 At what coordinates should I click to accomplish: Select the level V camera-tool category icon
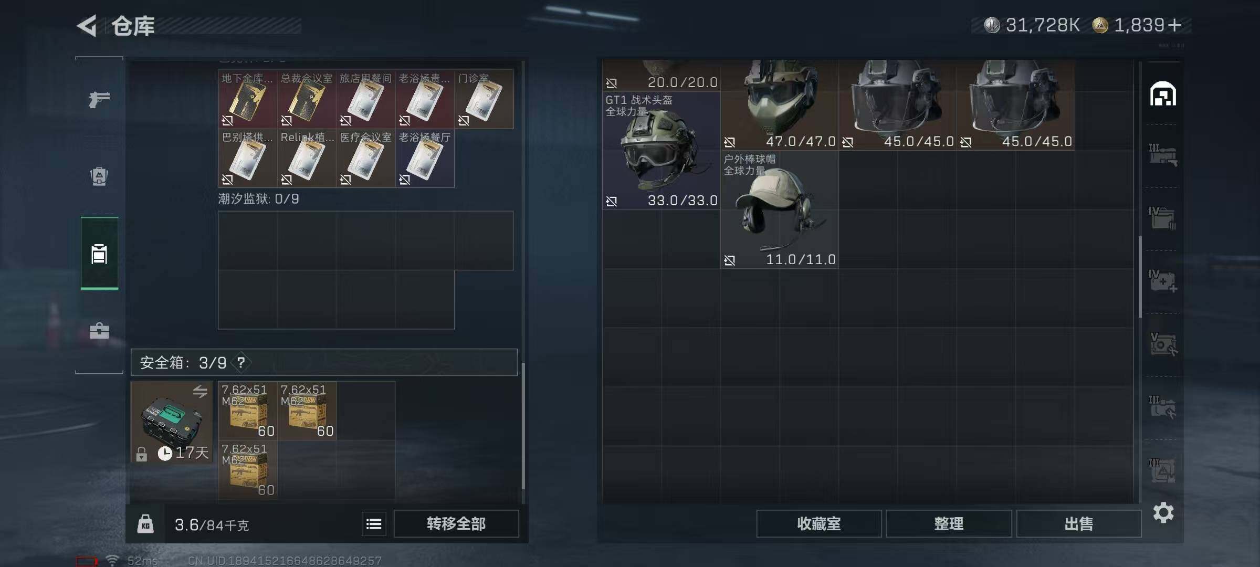[1163, 344]
